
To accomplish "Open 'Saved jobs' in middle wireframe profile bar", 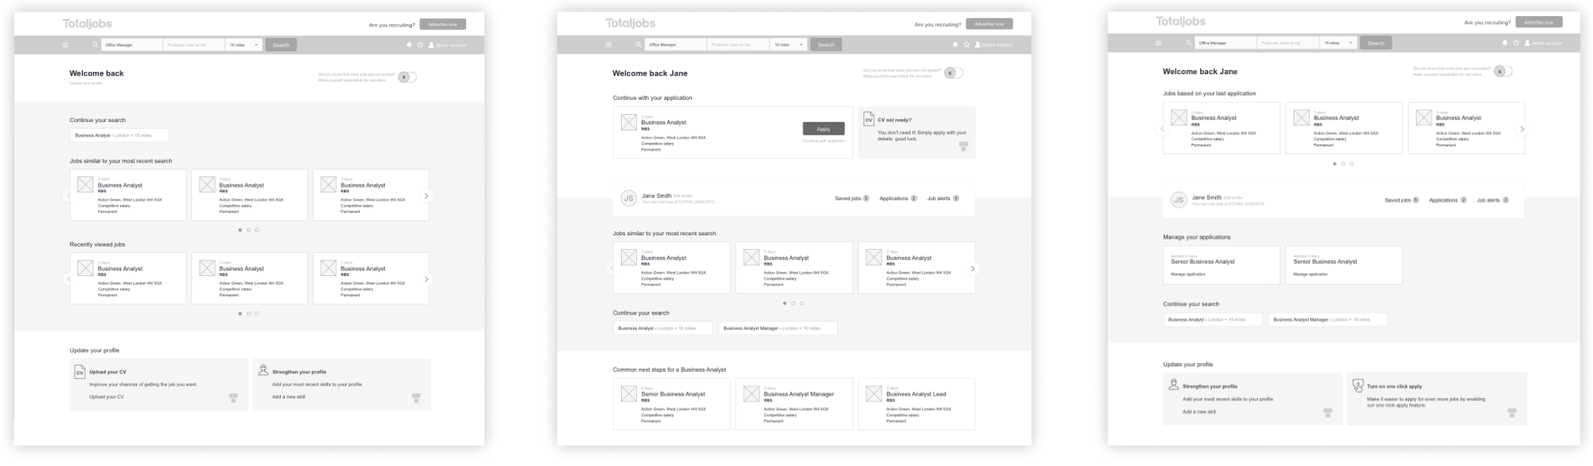I will click(x=851, y=198).
